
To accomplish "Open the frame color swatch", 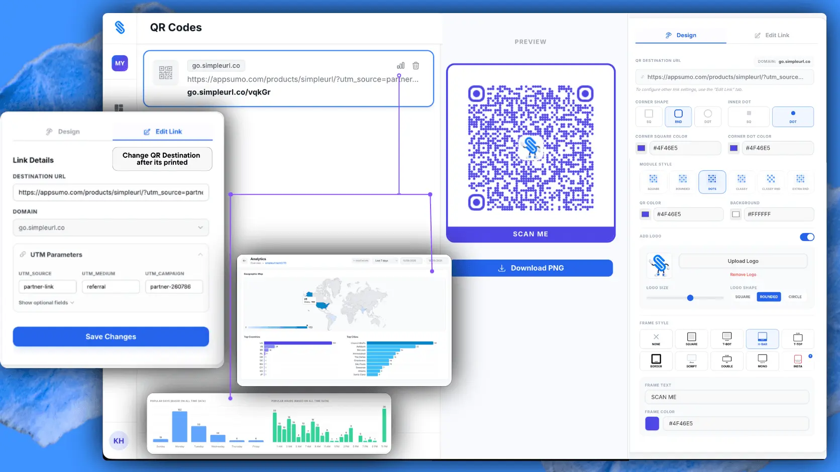I will pyautogui.click(x=652, y=423).
